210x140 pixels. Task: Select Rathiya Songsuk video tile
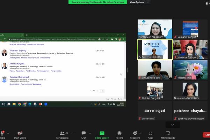pyautogui.click(x=155, y=91)
